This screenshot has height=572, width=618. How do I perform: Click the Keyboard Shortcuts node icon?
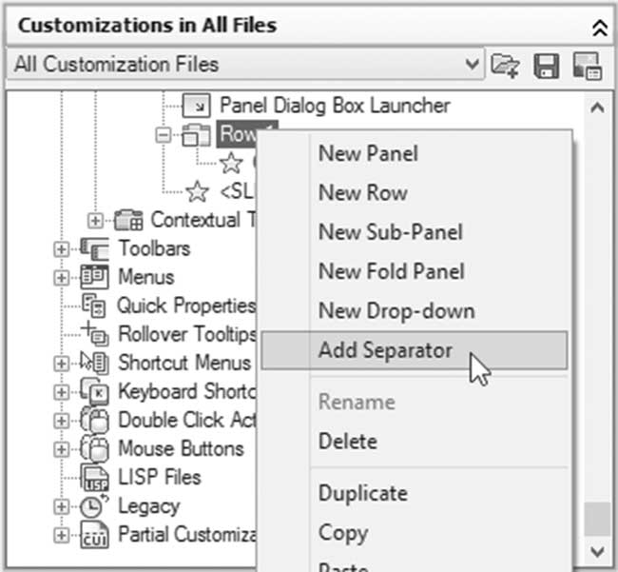(x=94, y=392)
